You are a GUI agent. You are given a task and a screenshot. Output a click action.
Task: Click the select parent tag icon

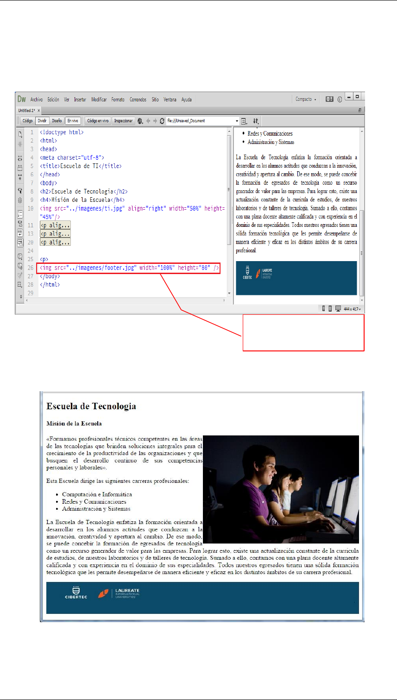[x=20, y=190]
